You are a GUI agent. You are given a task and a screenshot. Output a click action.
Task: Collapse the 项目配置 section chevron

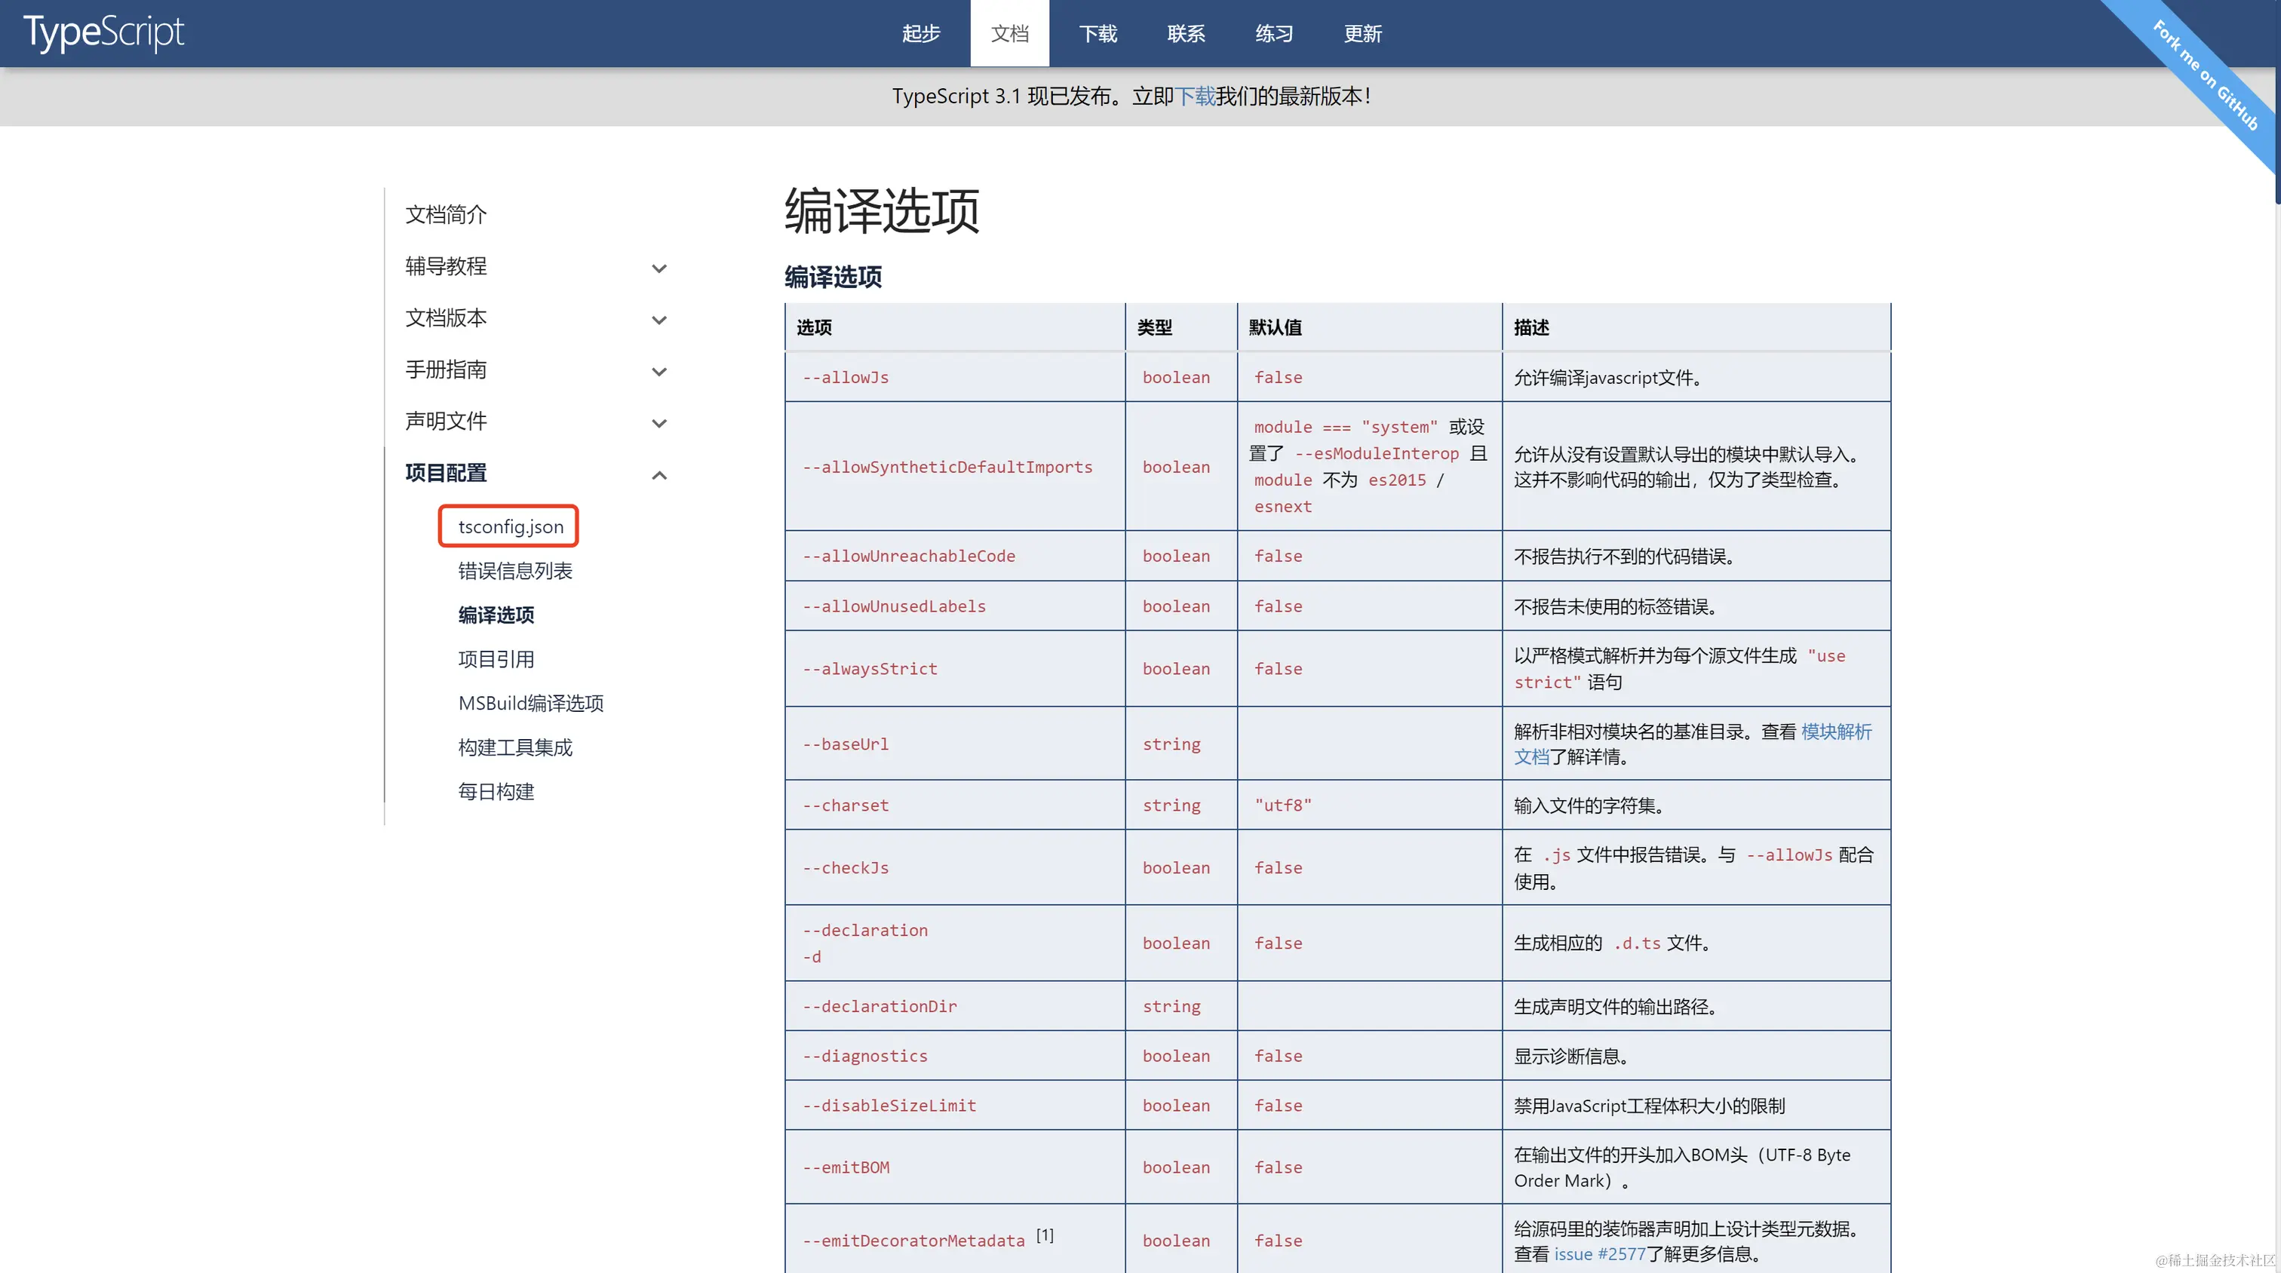point(659,475)
